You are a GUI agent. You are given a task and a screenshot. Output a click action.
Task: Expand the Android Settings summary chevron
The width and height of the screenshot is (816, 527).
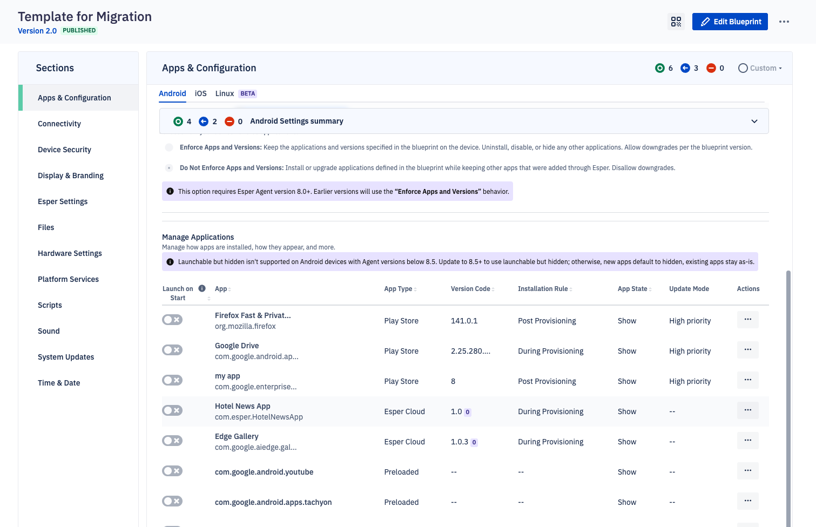point(754,121)
